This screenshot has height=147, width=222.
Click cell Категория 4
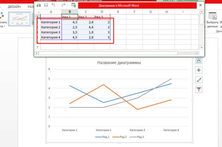click(x=51, y=37)
